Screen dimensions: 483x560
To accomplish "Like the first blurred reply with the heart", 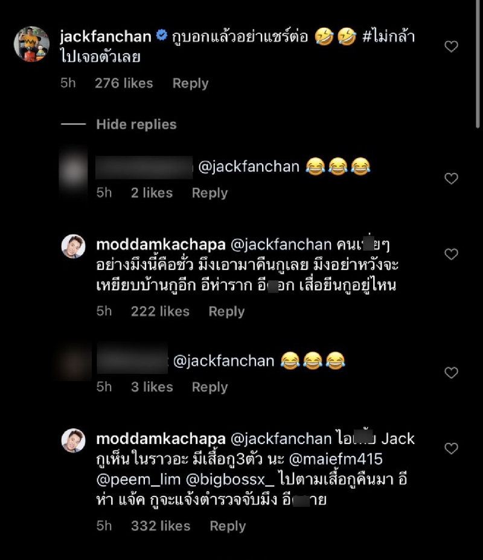I will click(451, 178).
